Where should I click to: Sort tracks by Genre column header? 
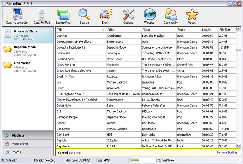(188, 30)
